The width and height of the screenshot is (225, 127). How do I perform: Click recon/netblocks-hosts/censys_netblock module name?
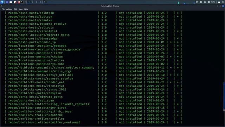(x=41, y=75)
